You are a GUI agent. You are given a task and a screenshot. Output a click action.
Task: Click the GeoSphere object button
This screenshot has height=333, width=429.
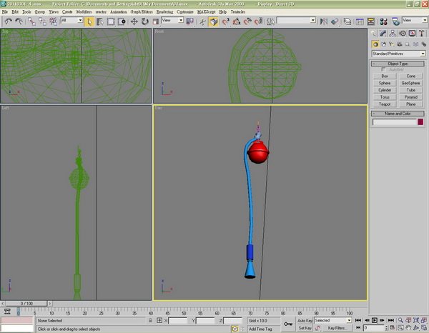[x=410, y=83]
